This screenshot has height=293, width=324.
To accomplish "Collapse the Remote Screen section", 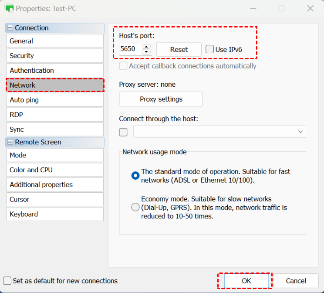I will (10, 142).
